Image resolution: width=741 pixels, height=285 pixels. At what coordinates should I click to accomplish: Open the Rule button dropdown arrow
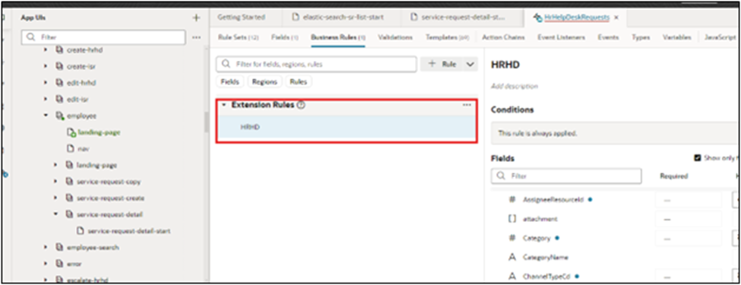click(x=470, y=65)
